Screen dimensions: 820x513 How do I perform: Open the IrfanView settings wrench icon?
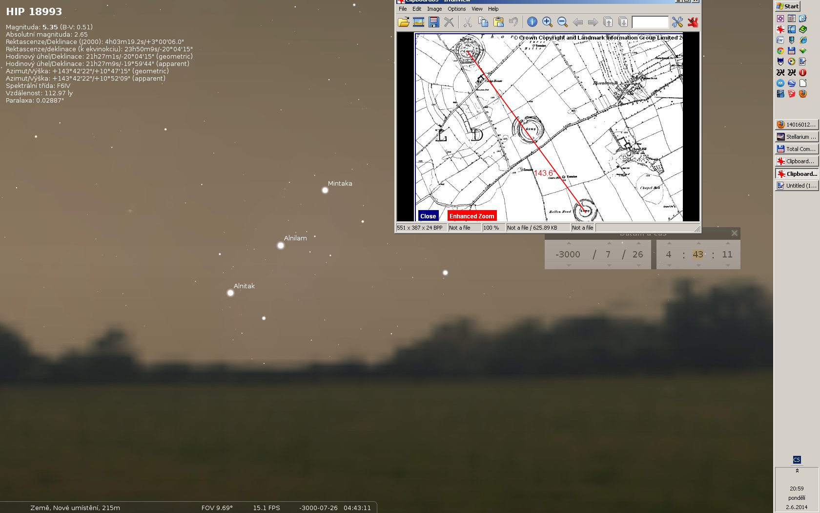click(x=677, y=22)
